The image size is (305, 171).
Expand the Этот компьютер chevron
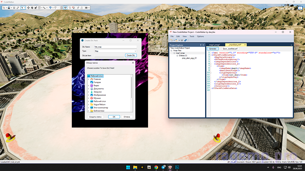click(x=89, y=108)
